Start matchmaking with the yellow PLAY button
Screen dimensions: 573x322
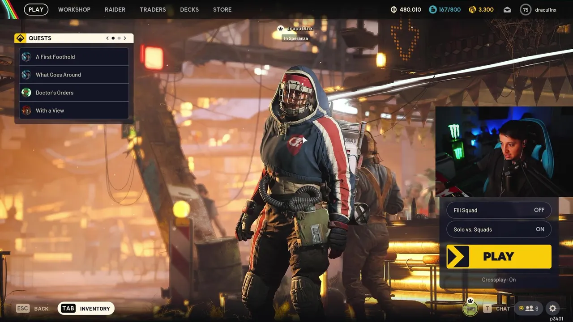[x=499, y=256]
